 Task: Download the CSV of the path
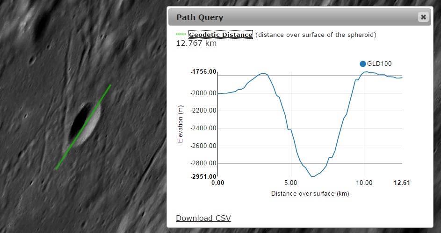(x=203, y=218)
